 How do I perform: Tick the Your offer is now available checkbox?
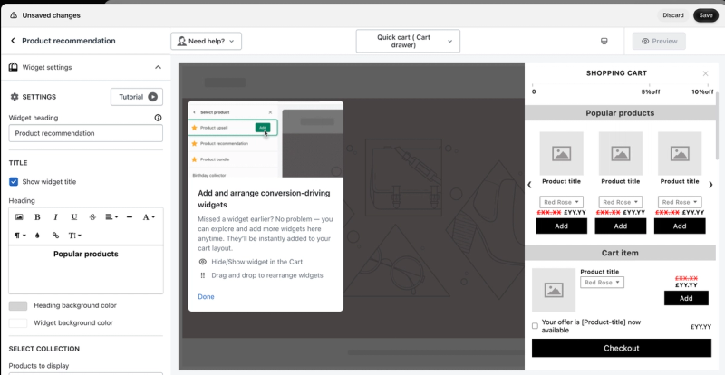tap(535, 326)
